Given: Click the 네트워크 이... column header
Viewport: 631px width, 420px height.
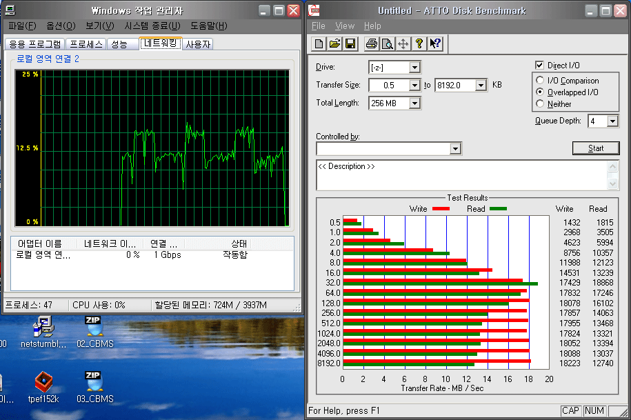Looking at the screenshot, I should 110,243.
